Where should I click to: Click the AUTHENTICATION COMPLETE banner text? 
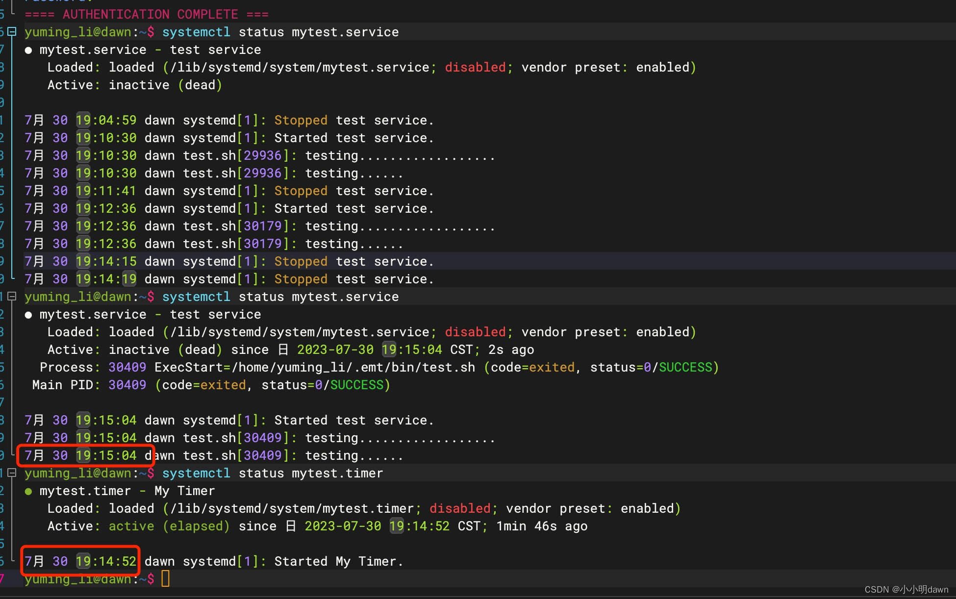147,14
